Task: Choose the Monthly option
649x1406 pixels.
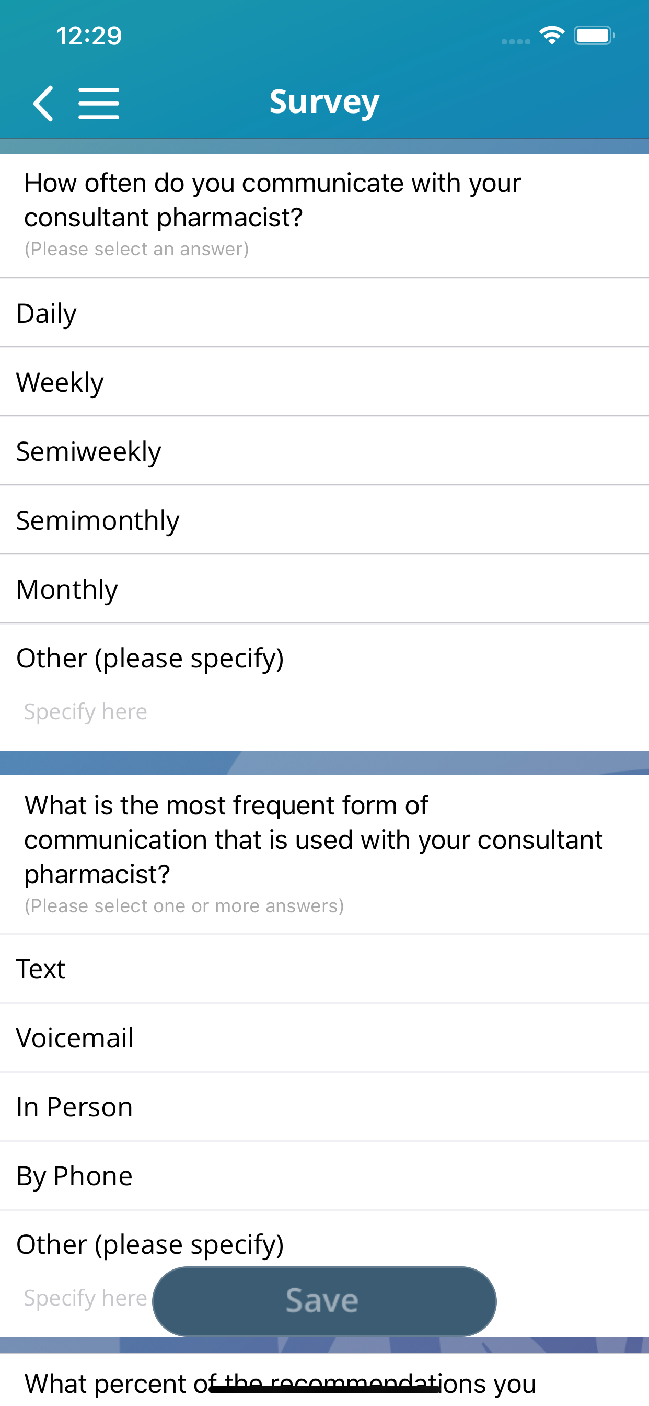Action: [x=324, y=589]
